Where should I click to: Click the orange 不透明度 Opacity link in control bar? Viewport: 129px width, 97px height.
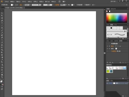tap(57, 5)
